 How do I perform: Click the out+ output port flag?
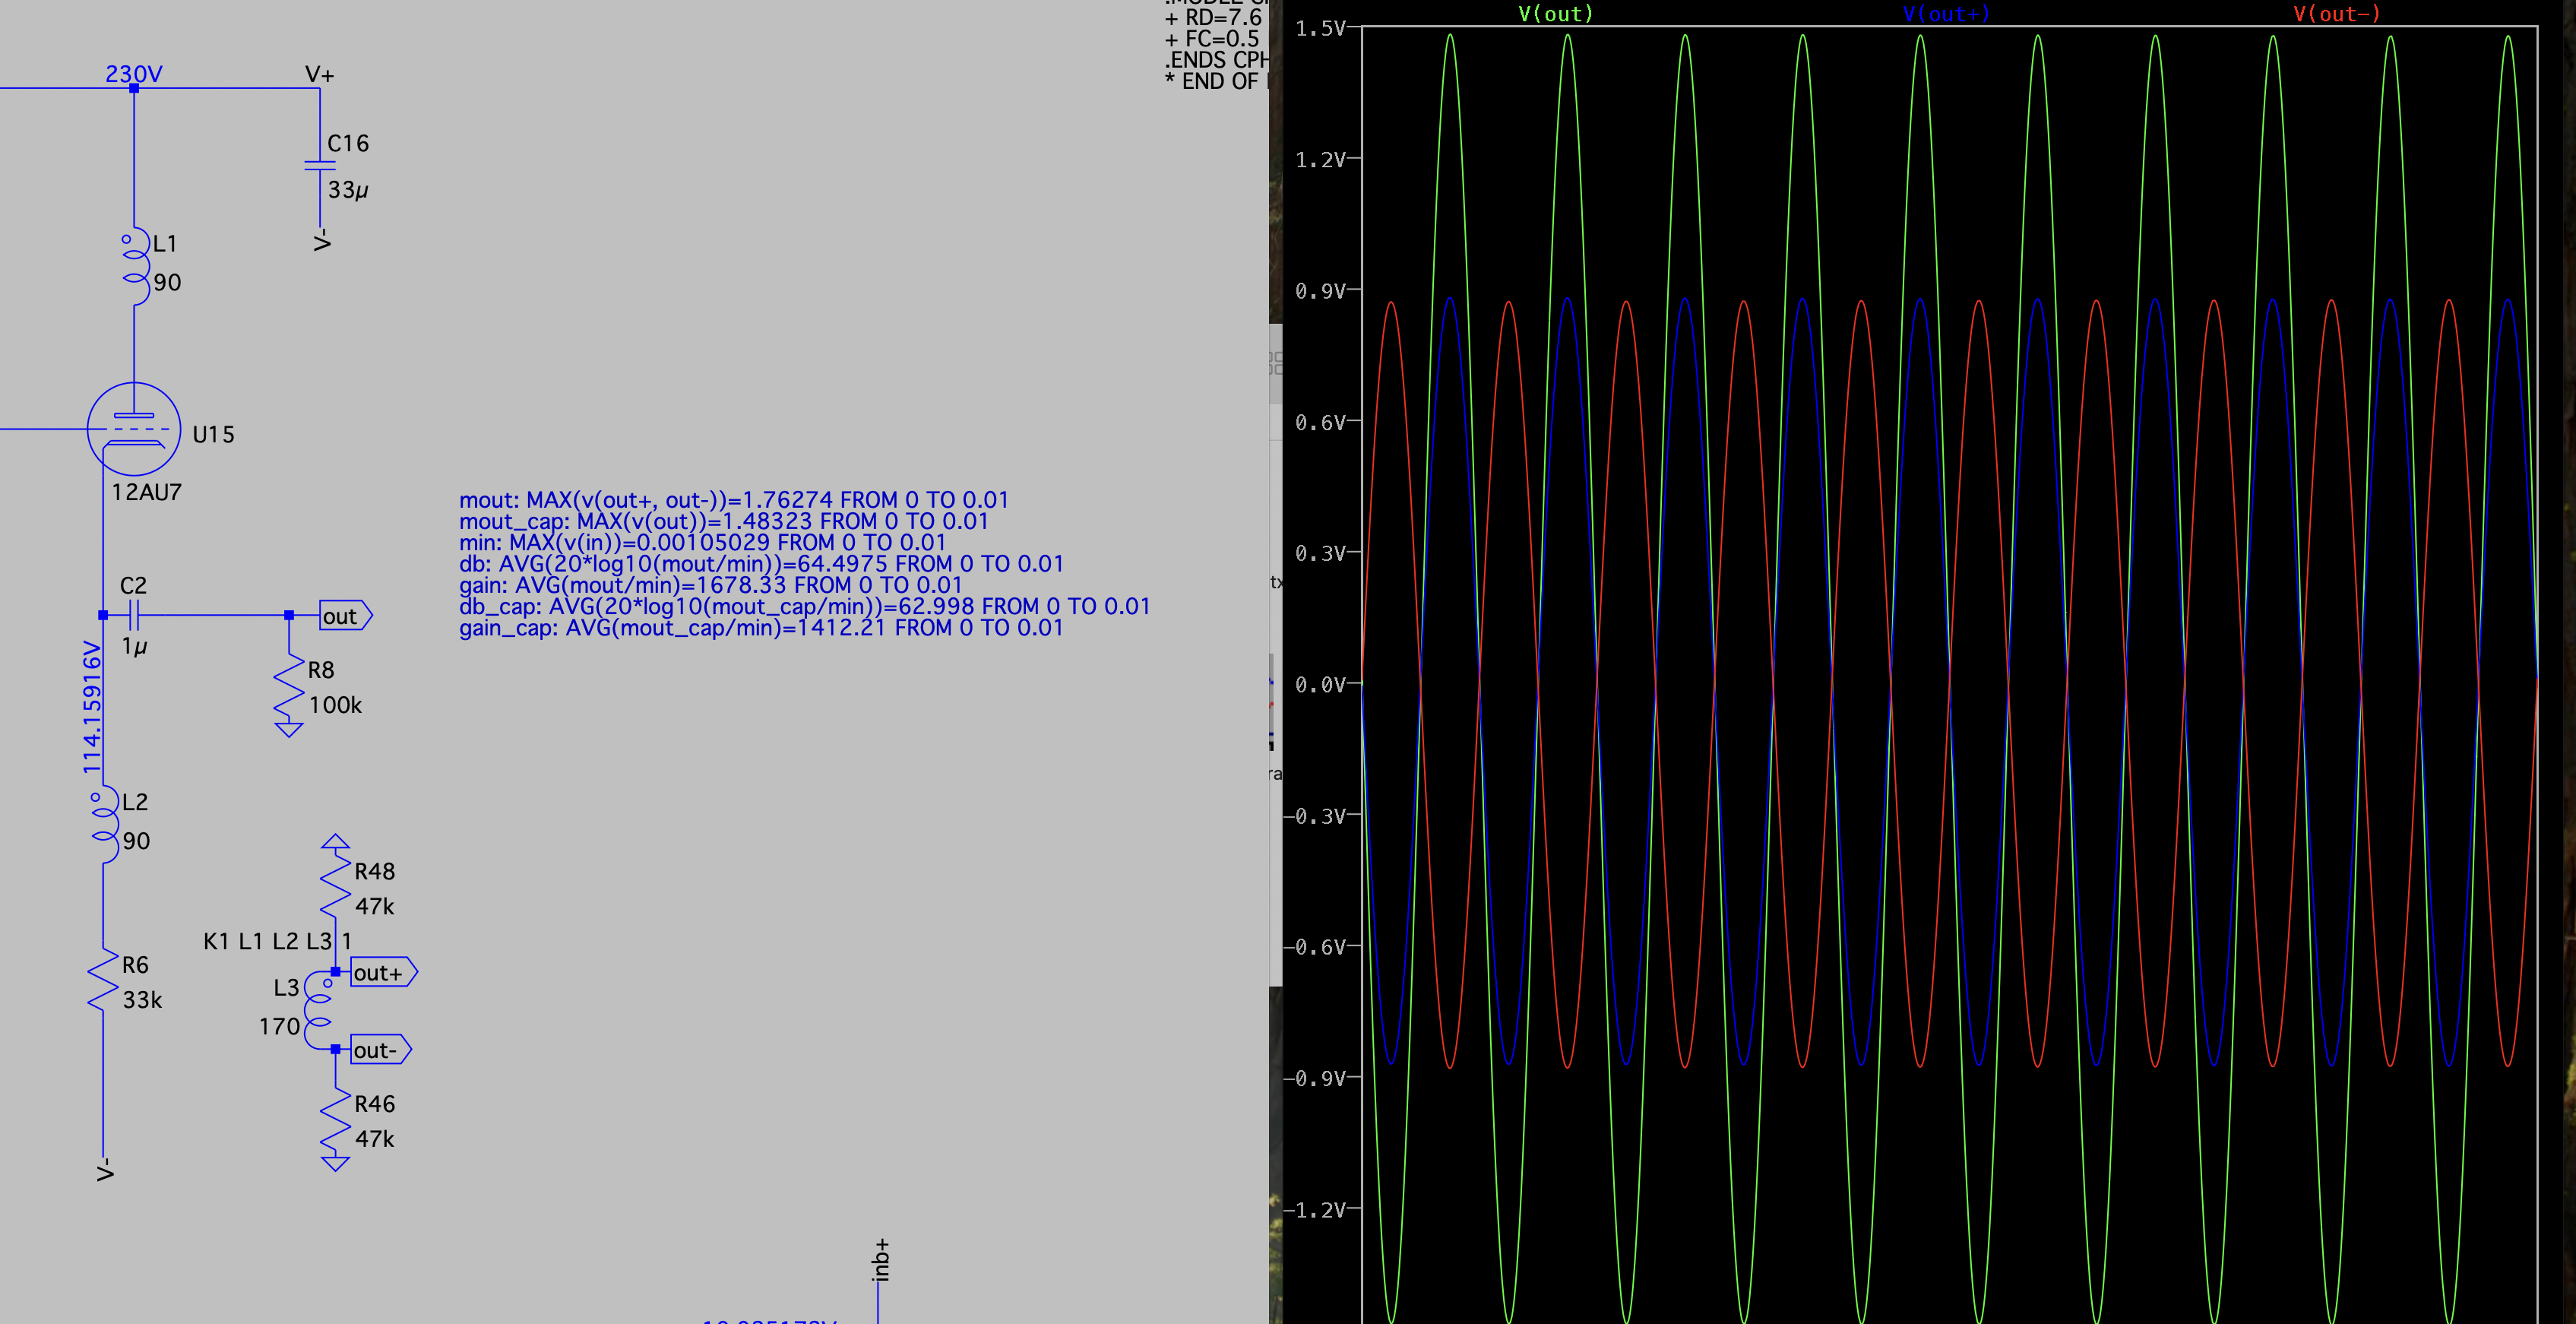pyautogui.click(x=382, y=973)
